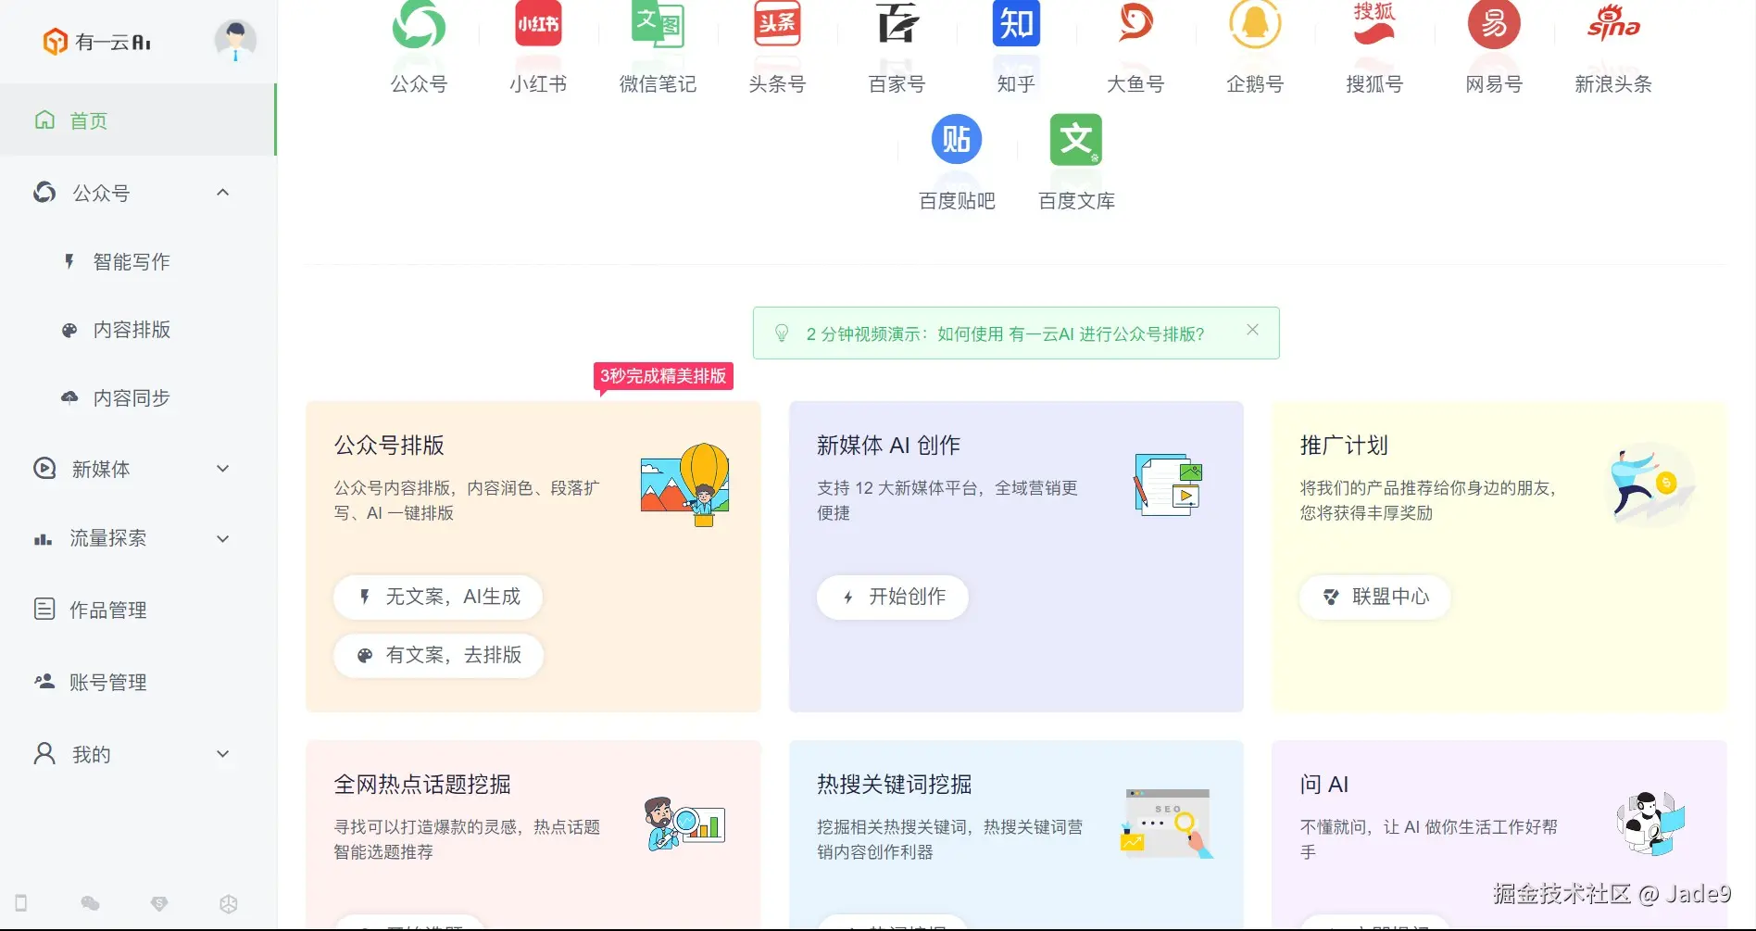Open the 新浪头条 sina icon
Screen dimensions: 1756x931
[1613, 23]
